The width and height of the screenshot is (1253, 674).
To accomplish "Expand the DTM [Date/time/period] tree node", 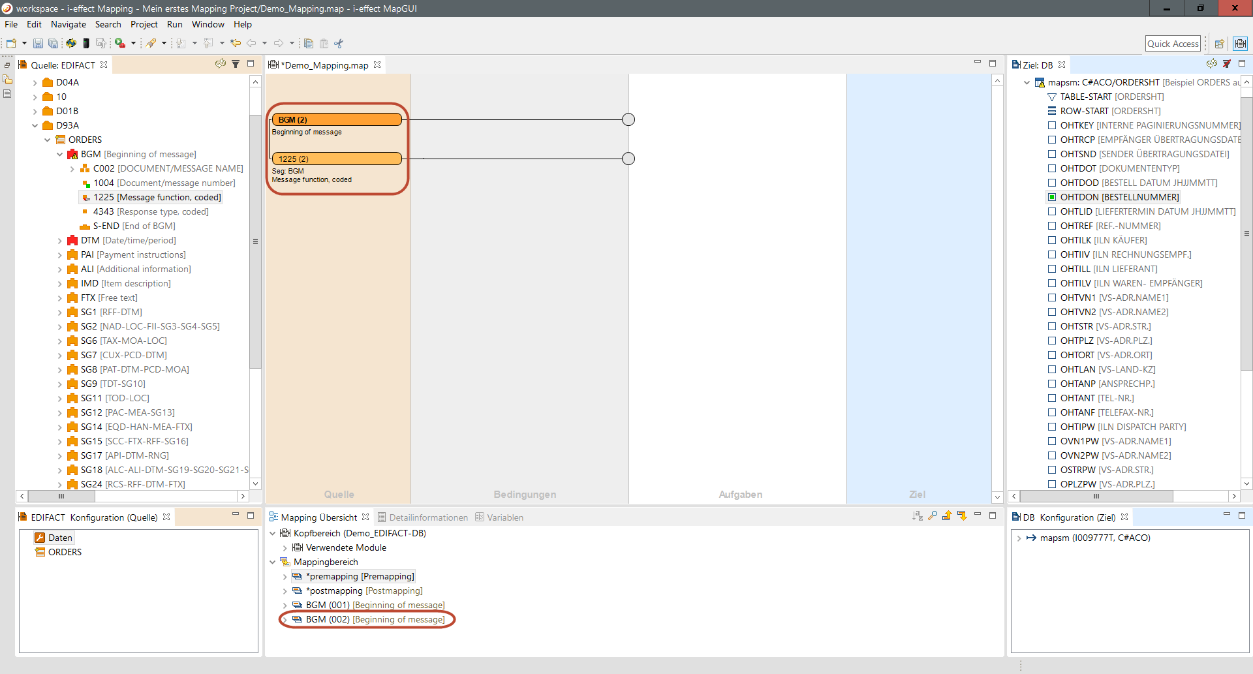I will [60, 241].
